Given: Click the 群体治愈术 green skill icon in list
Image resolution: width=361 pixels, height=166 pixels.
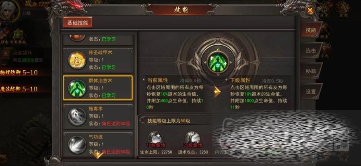Looking at the screenshot, I should (77, 89).
